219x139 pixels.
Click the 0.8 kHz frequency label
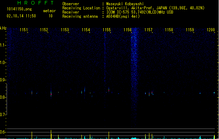point(3,97)
